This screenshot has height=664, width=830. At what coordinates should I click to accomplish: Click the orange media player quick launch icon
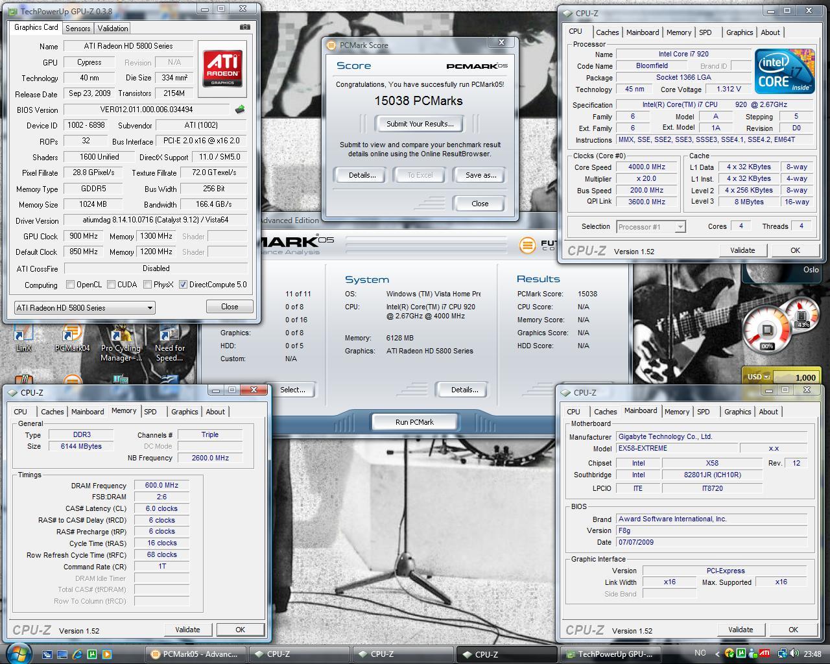coord(107,654)
